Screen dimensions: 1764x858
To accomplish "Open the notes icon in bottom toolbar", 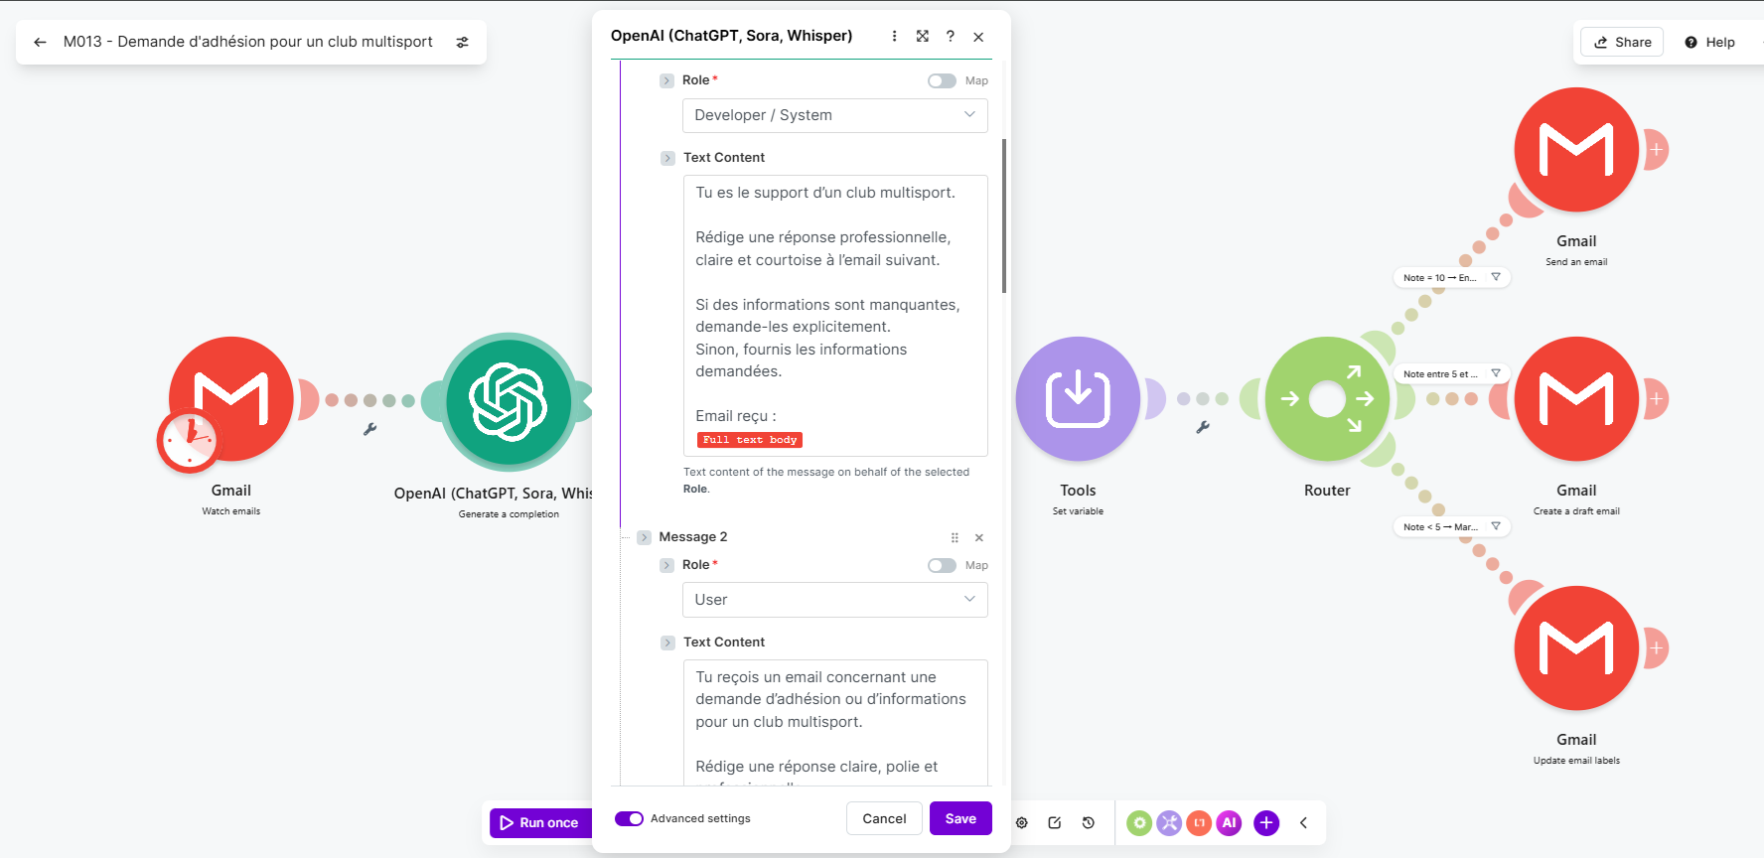I will [1055, 822].
